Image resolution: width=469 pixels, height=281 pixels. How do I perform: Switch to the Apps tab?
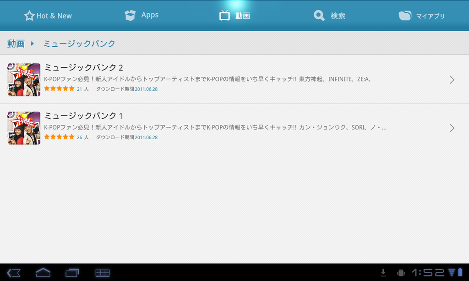tap(142, 15)
